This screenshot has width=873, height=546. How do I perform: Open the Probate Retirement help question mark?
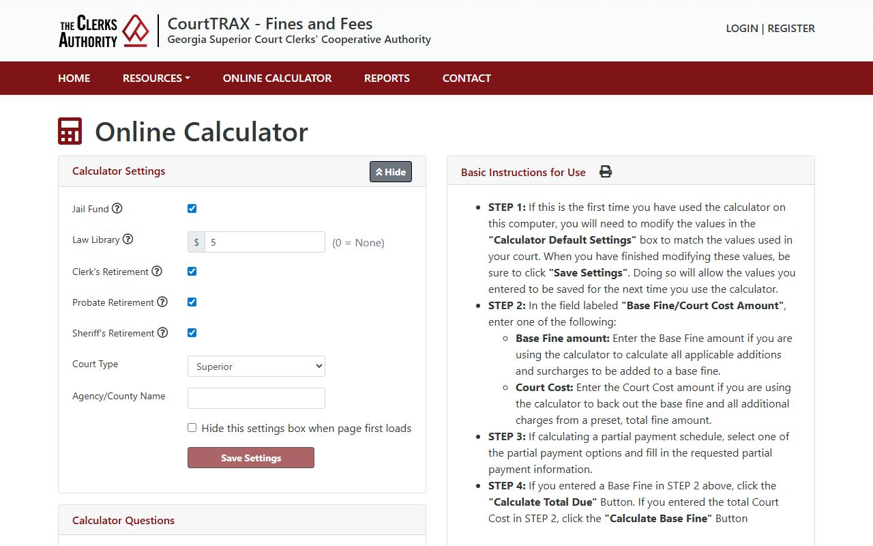tap(162, 302)
